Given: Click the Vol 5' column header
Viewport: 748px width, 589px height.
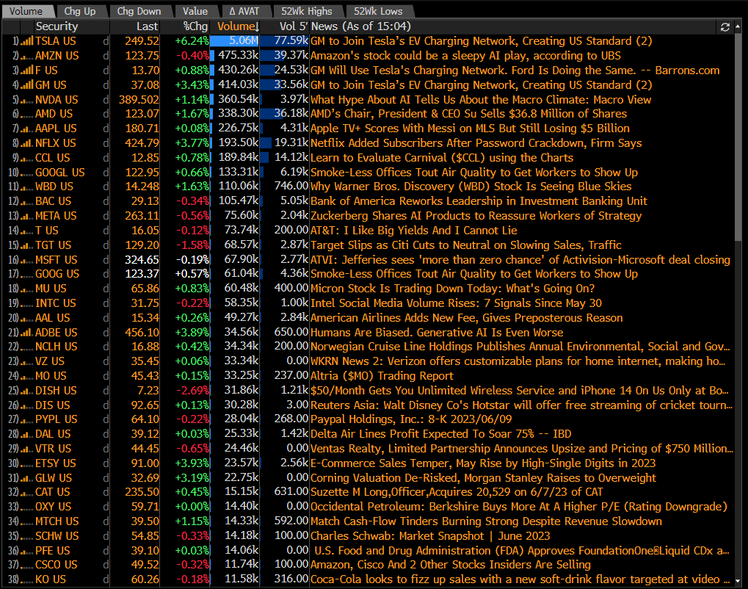Looking at the screenshot, I should click(293, 26).
